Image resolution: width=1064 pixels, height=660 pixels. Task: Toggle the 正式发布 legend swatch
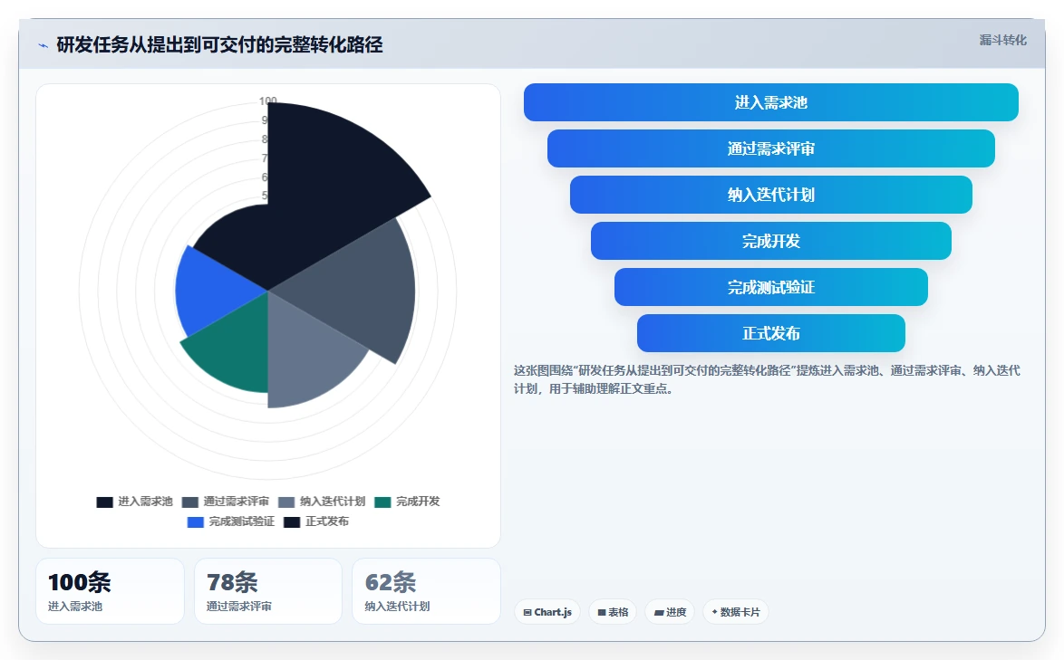point(292,521)
